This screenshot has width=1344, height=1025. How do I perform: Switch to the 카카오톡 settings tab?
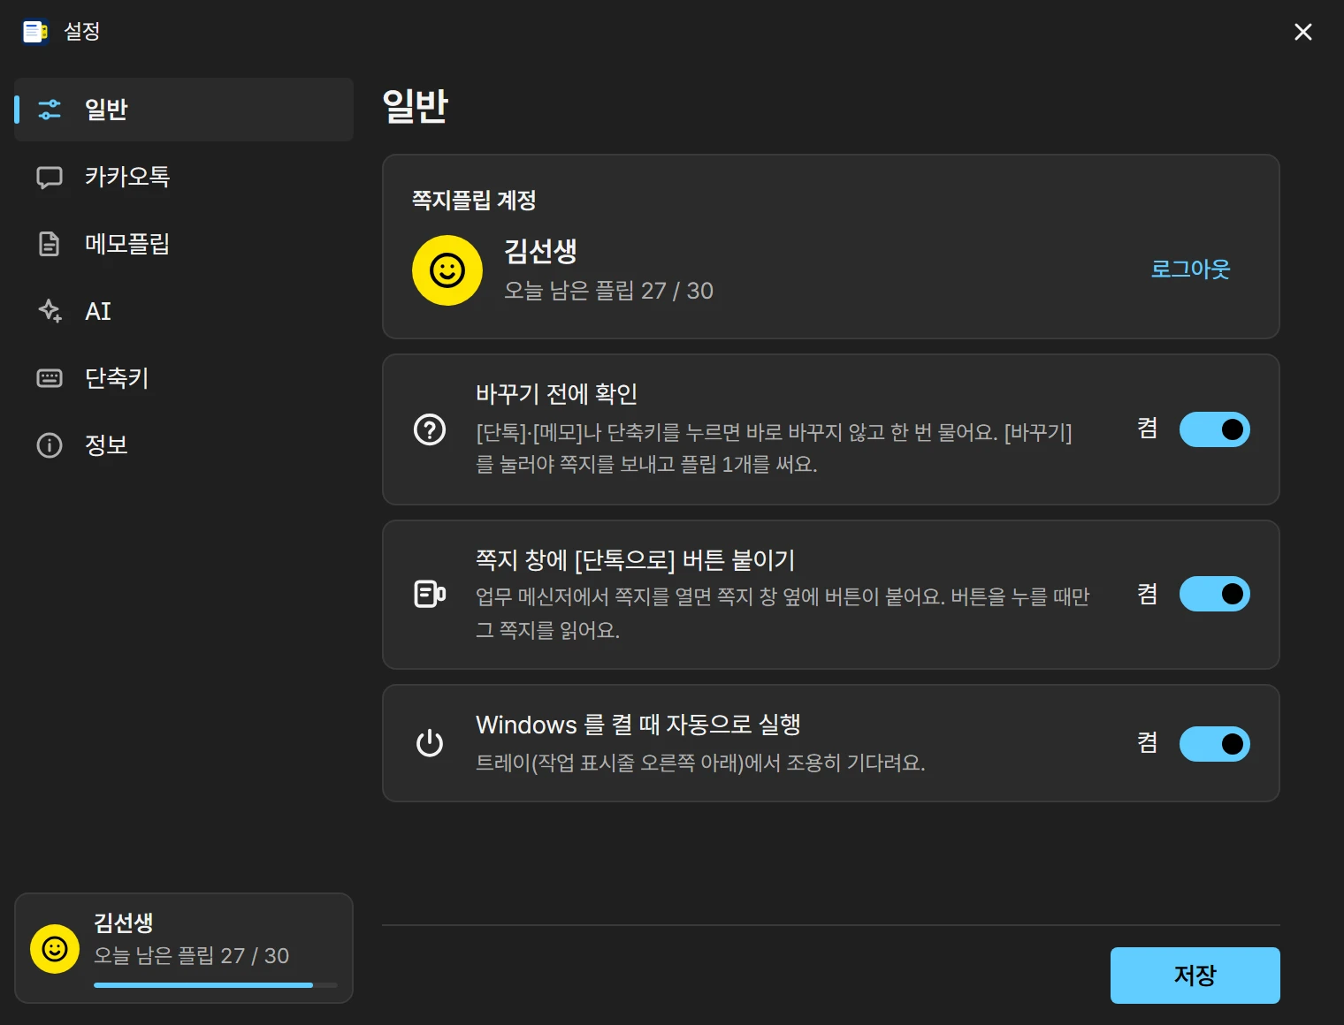point(184,177)
